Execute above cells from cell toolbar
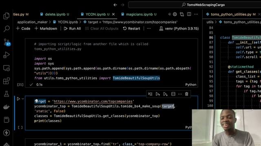Image resolution: width=261 pixels, height=146 pixels. pyautogui.click(x=158, y=94)
